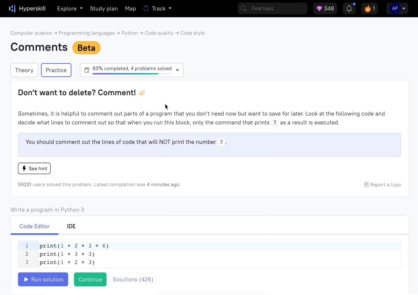Click the search magnifier icon
Image resolution: width=418 pixels, height=295 pixels.
[243, 8]
